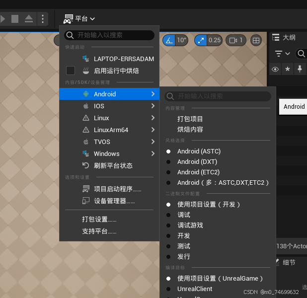The width and height of the screenshot is (307, 298).
Task: Click the 项目启动程序 launcher icon
Action: [86, 189]
